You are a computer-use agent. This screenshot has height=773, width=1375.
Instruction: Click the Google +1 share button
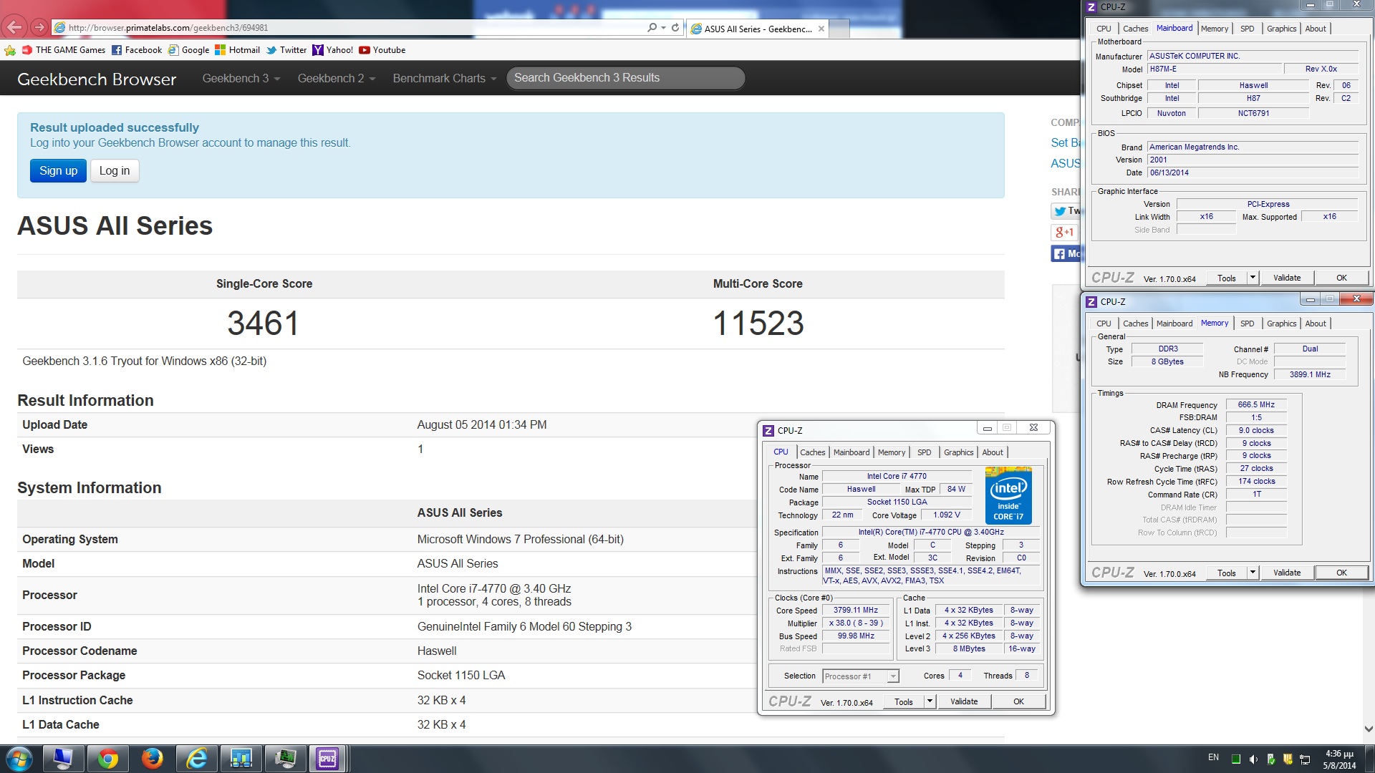point(1065,232)
